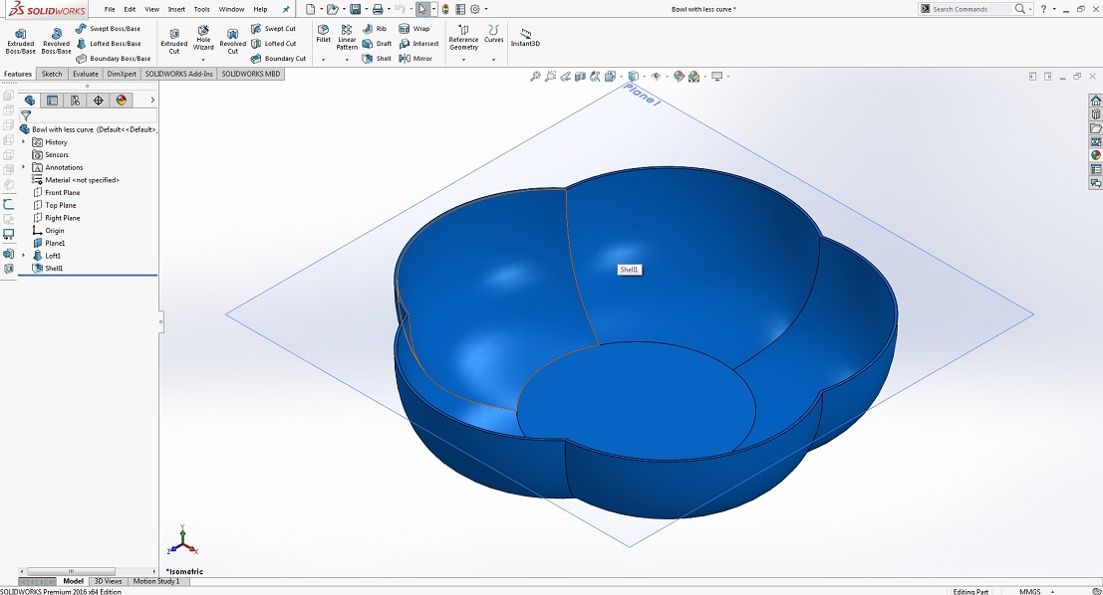Choose the Boundary Cut feature
1103x595 pixels.
tap(279, 59)
